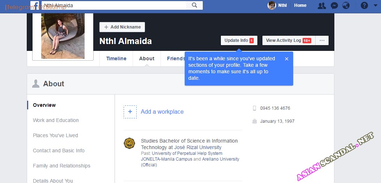381x183 pixels.
Task: Click the Nthl profile name link
Action: coord(282,5)
